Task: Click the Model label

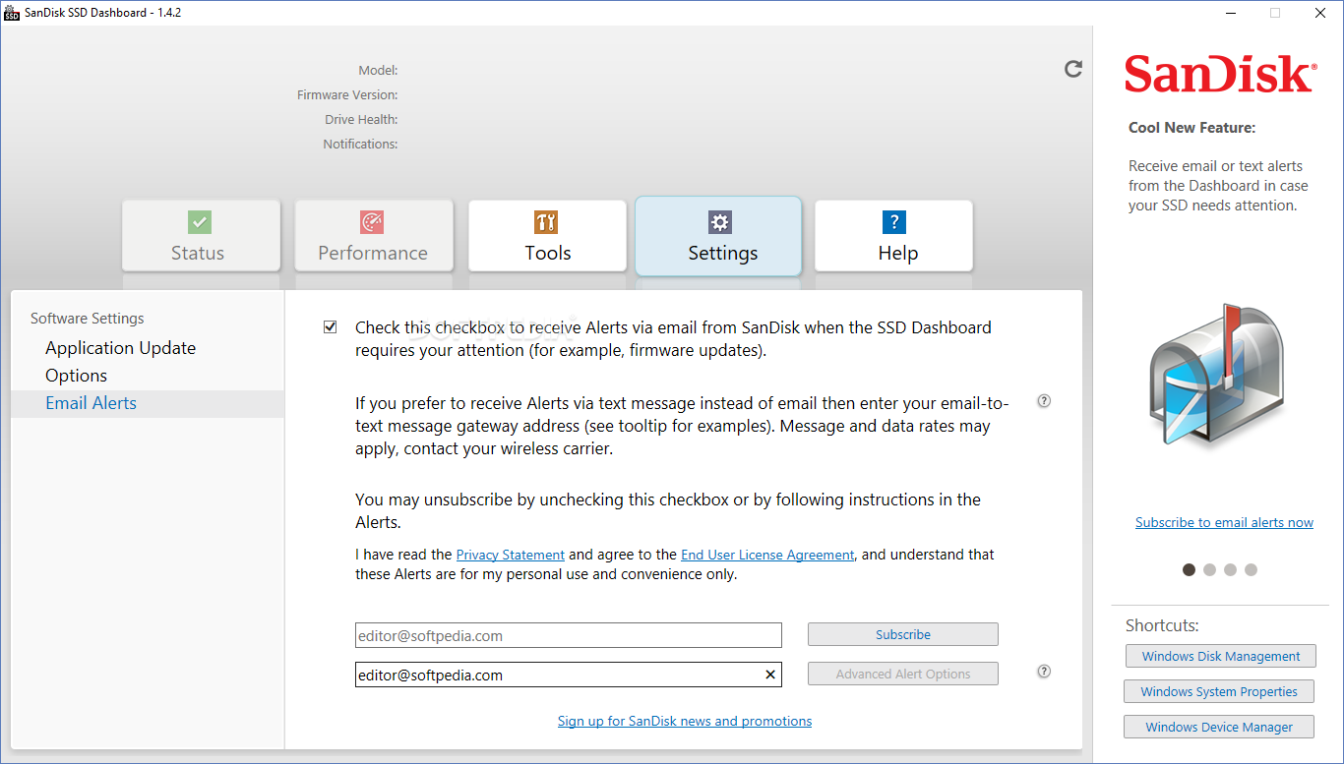Action: point(378,71)
